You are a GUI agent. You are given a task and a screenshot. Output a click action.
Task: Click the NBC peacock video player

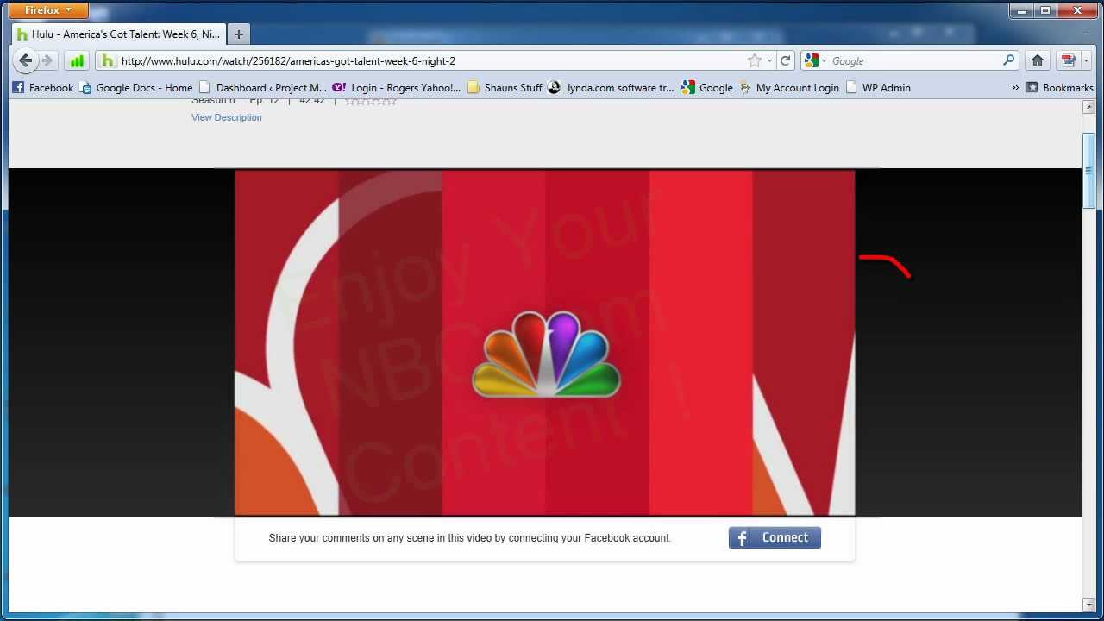point(544,342)
